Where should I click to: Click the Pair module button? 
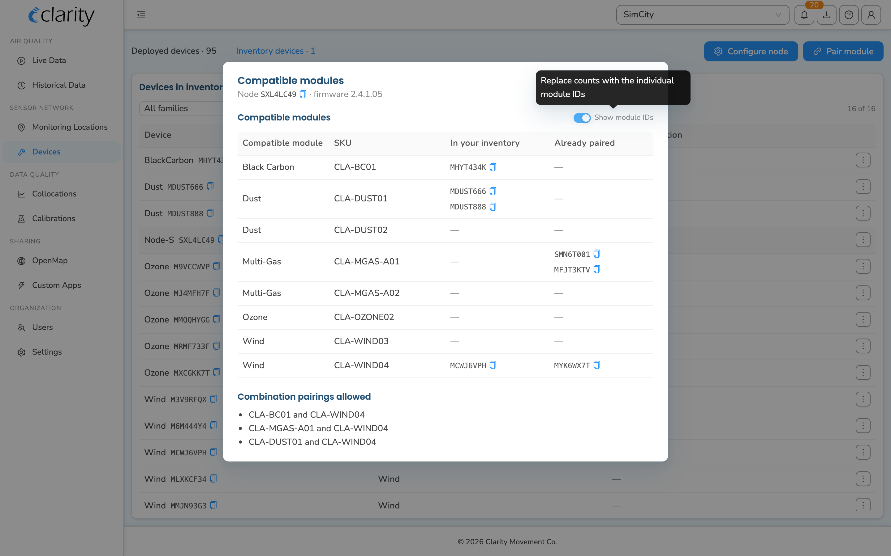click(x=843, y=52)
